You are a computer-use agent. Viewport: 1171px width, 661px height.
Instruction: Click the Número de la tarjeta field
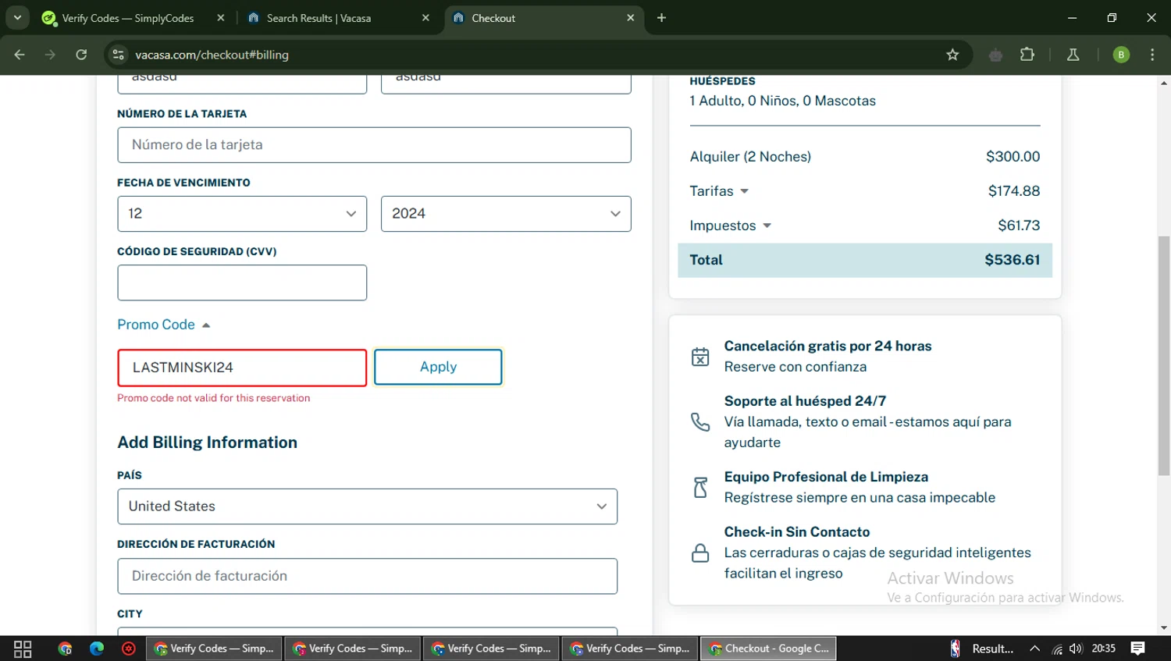[374, 145]
